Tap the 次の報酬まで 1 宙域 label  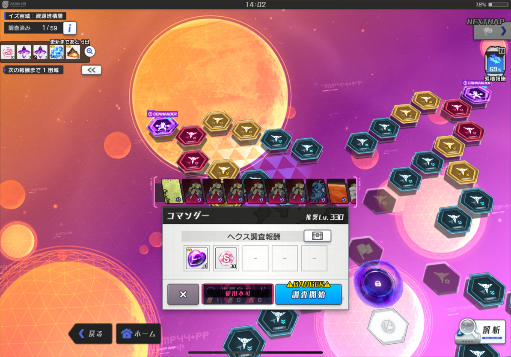point(33,70)
